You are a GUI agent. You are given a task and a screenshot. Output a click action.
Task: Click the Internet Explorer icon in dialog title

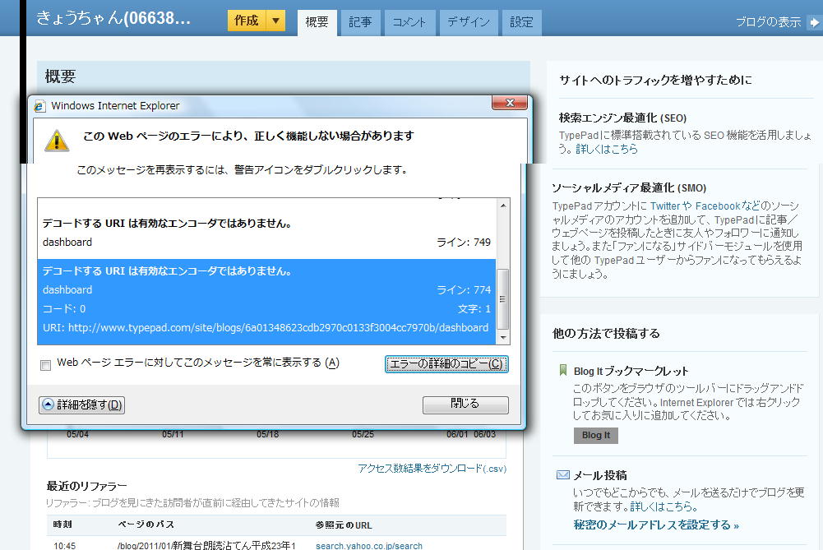(x=39, y=106)
